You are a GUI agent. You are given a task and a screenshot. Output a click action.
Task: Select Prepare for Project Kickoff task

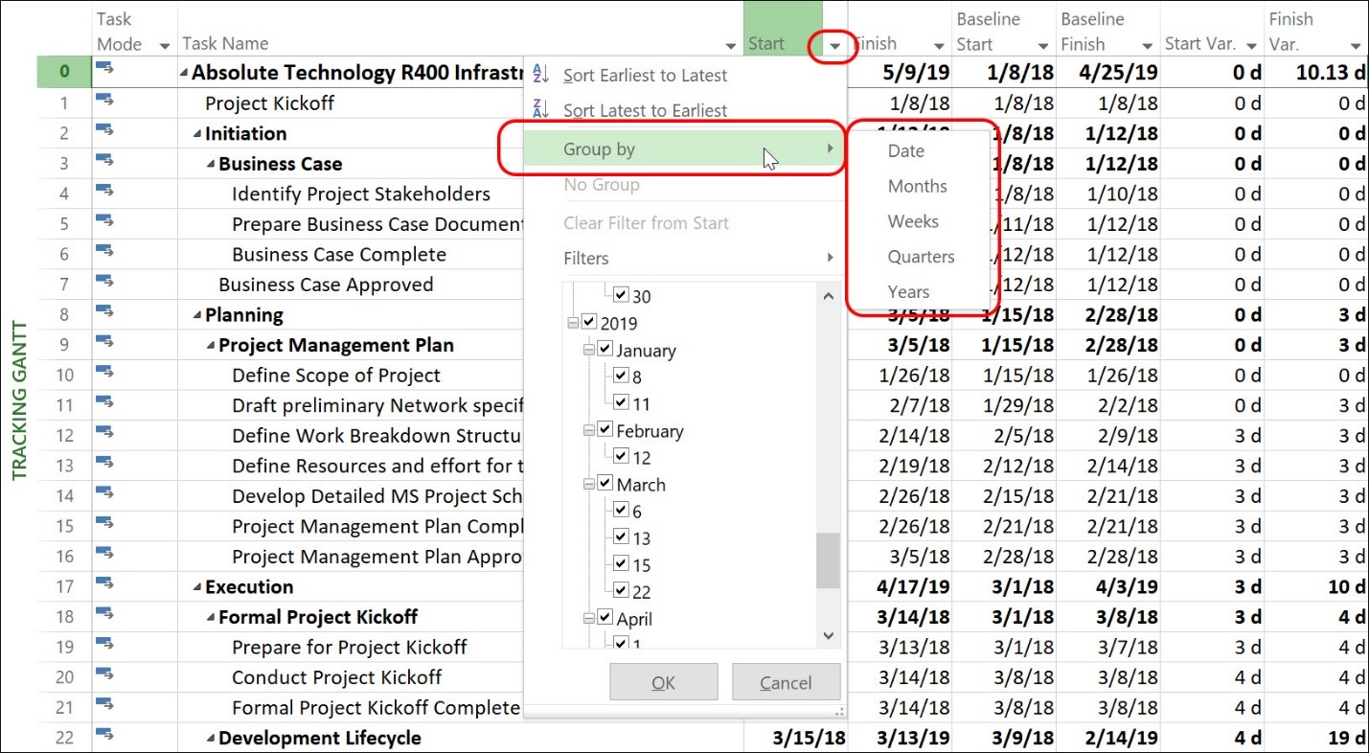pos(349,648)
